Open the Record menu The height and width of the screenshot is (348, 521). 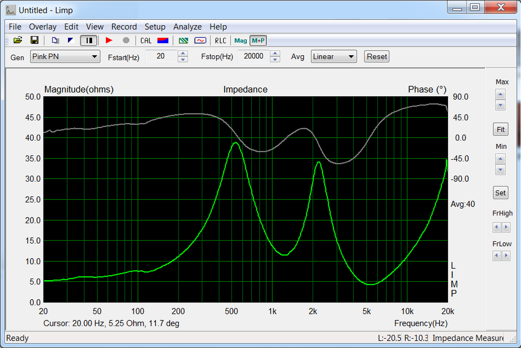(124, 27)
